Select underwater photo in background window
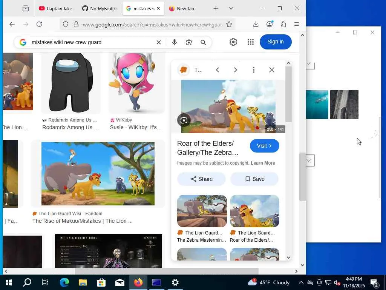386x290 pixels. pos(317,105)
